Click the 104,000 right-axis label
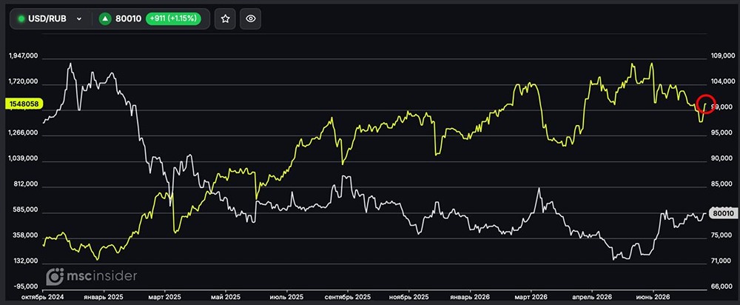This screenshot has height=305, width=740. click(x=722, y=81)
